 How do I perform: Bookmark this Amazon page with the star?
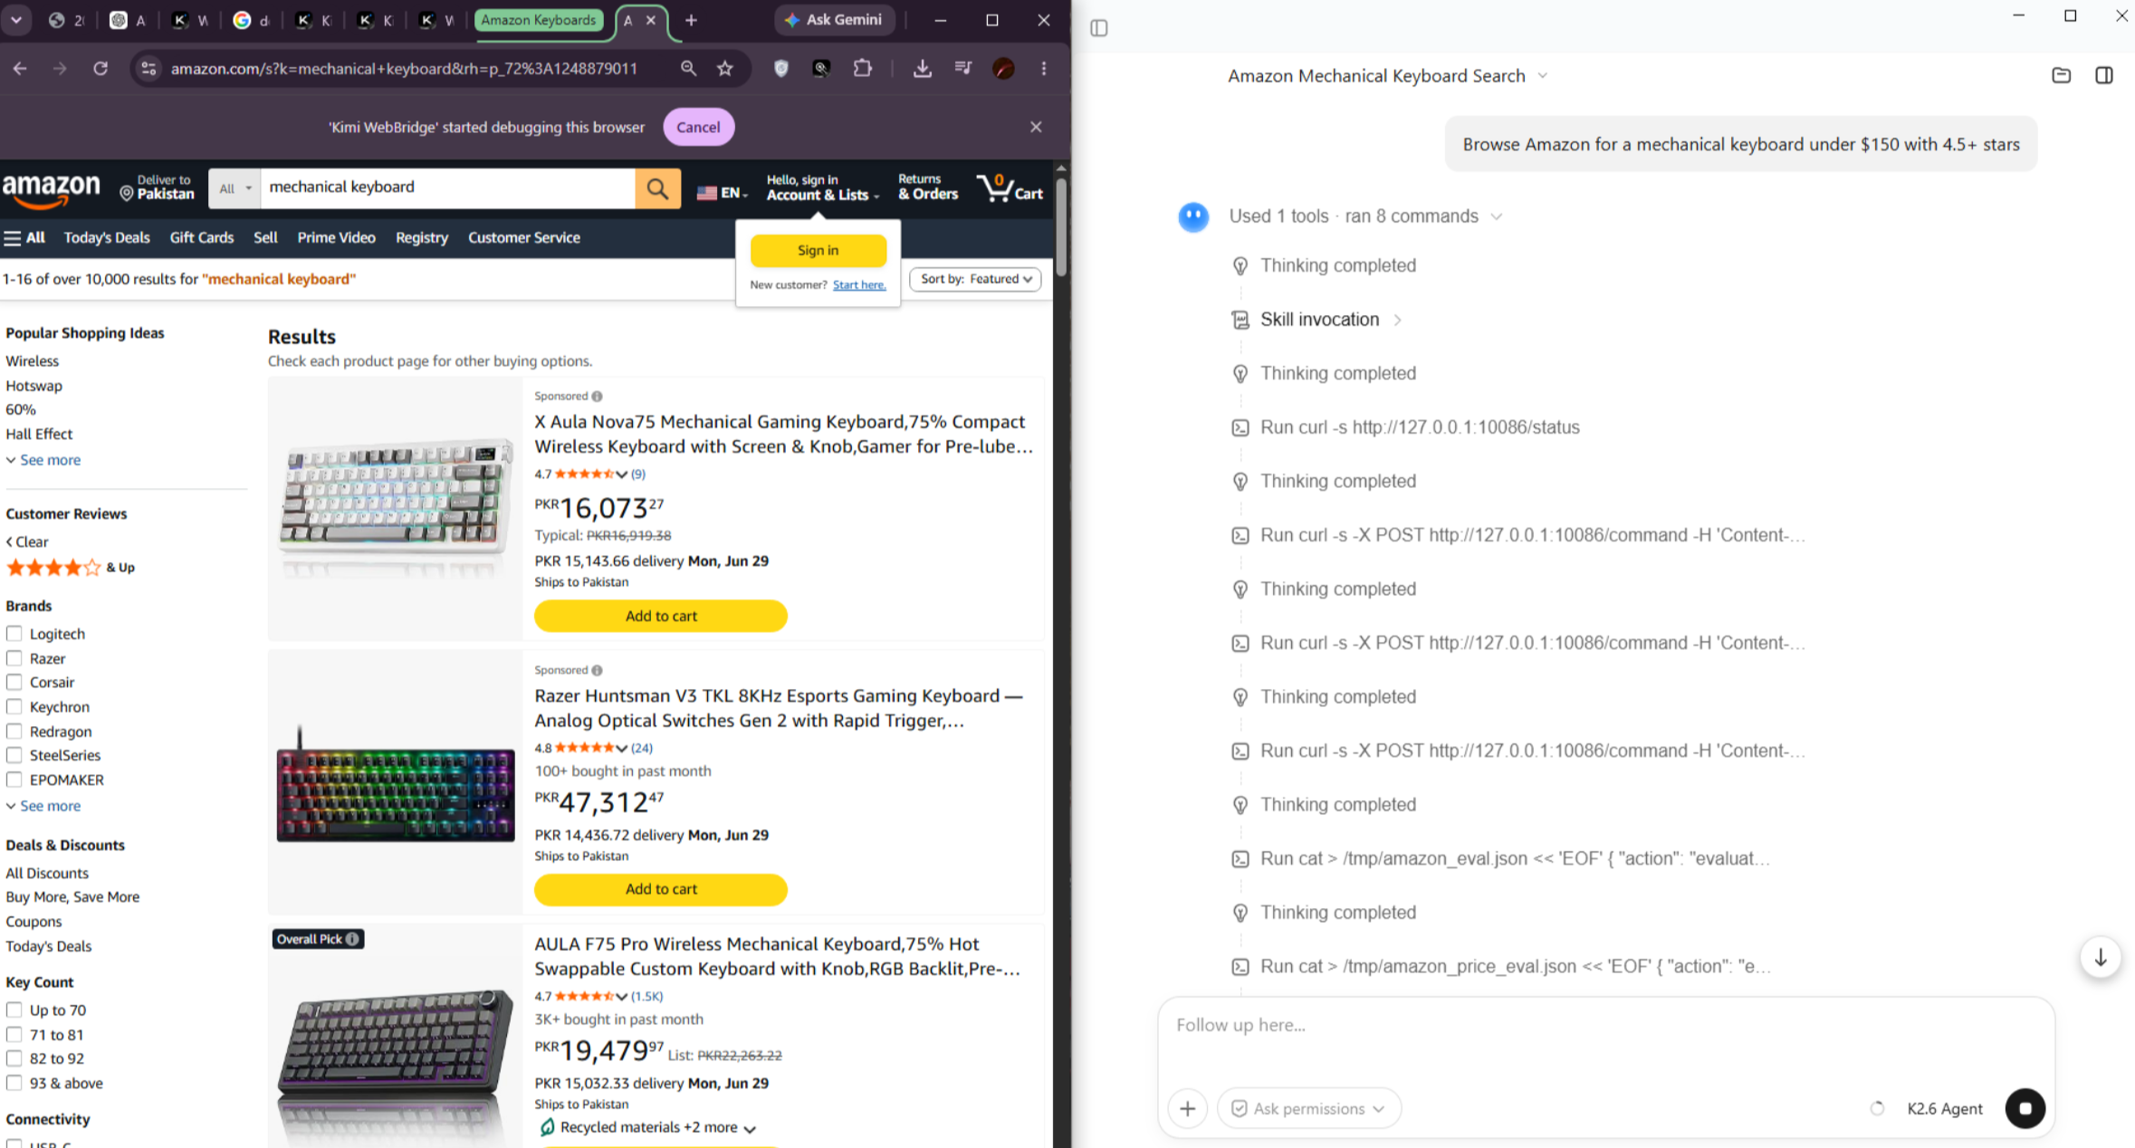[x=725, y=69]
